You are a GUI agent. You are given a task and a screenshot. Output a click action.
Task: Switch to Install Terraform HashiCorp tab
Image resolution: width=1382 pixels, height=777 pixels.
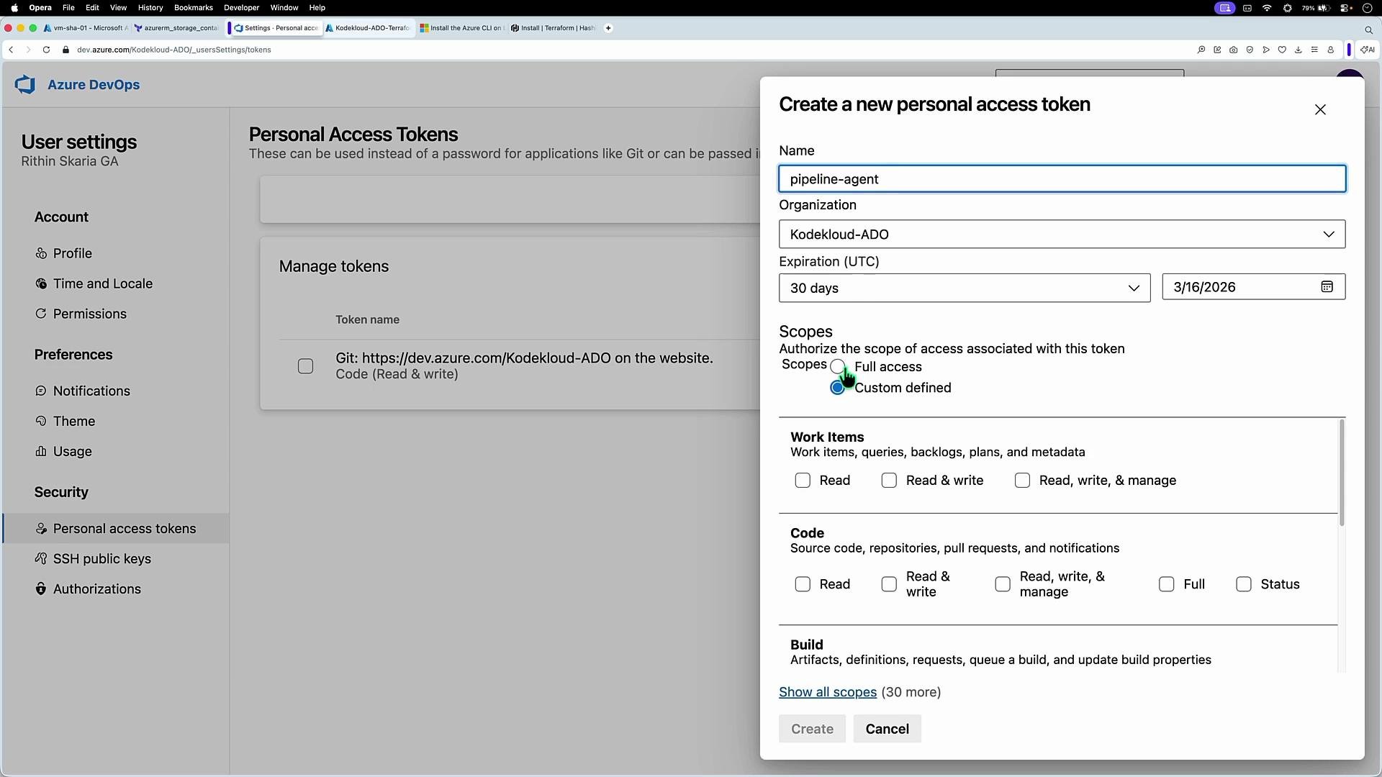pyautogui.click(x=553, y=28)
